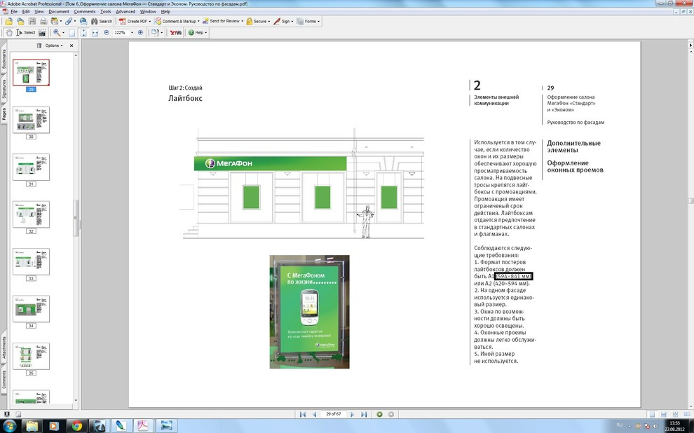Open the zoom percentage dropdown arrow

[x=132, y=33]
